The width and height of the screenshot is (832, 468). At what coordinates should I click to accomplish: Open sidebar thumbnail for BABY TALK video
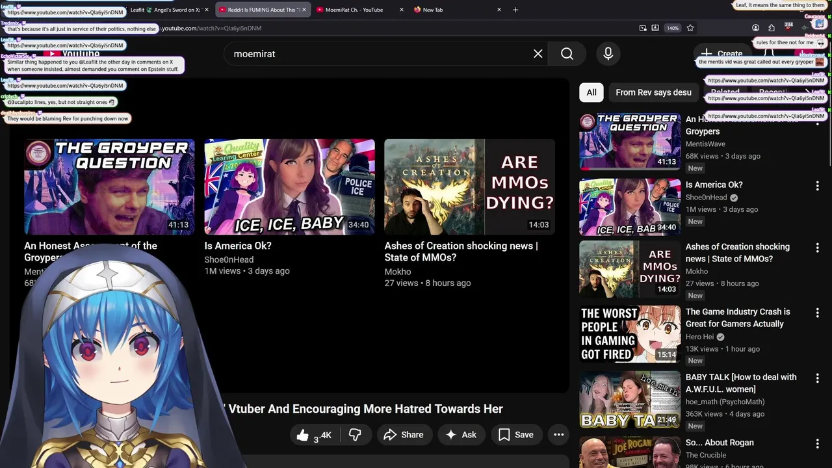630,400
